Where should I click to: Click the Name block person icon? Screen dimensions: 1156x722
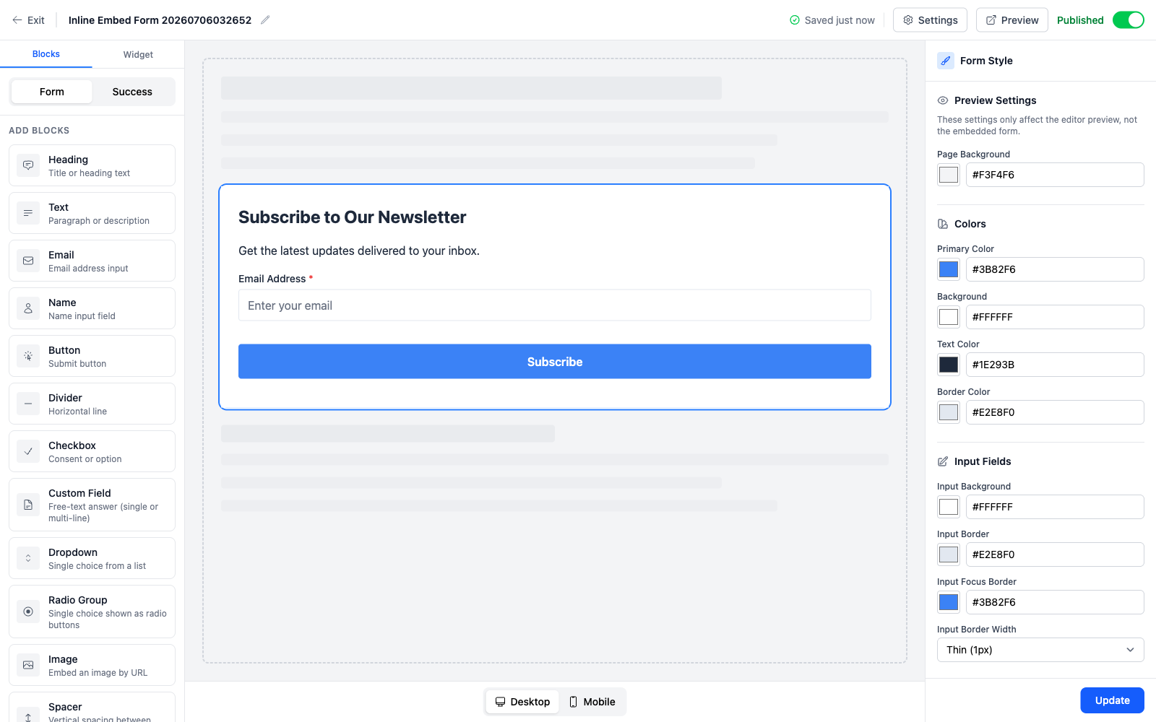pyautogui.click(x=28, y=308)
